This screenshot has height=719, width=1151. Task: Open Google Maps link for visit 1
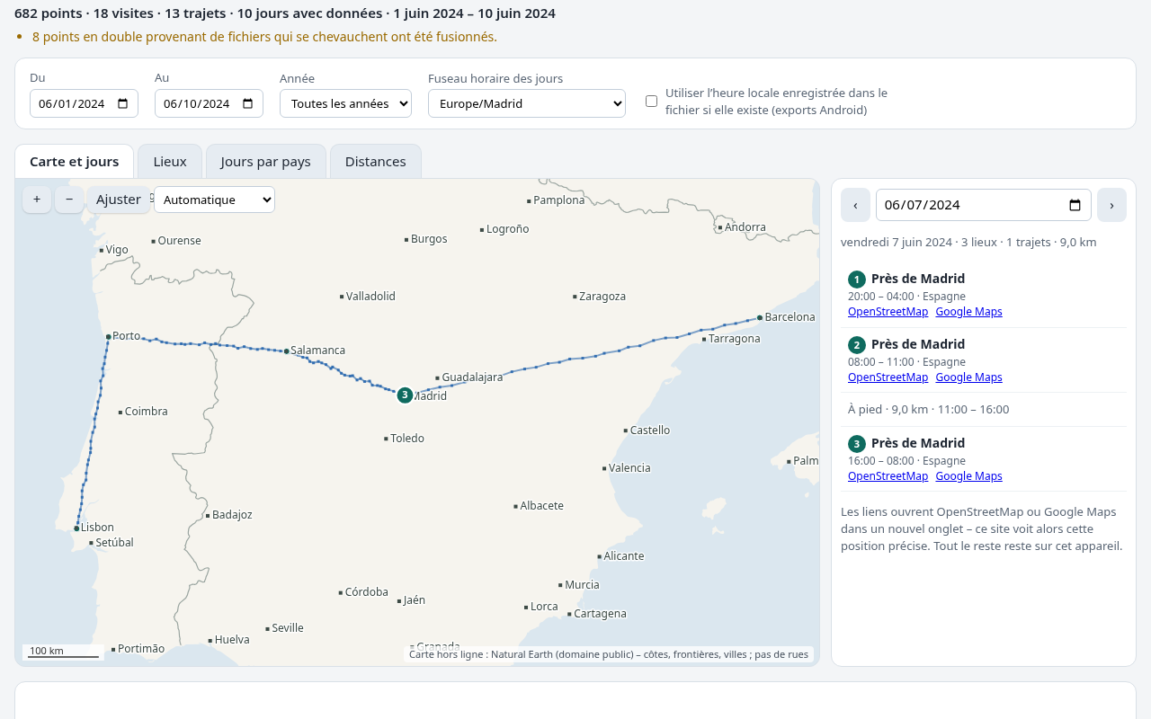coord(968,312)
